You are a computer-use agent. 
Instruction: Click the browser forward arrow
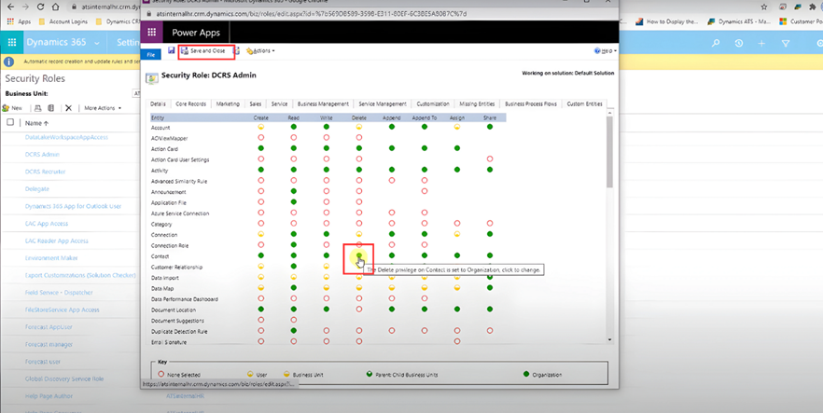click(24, 7)
